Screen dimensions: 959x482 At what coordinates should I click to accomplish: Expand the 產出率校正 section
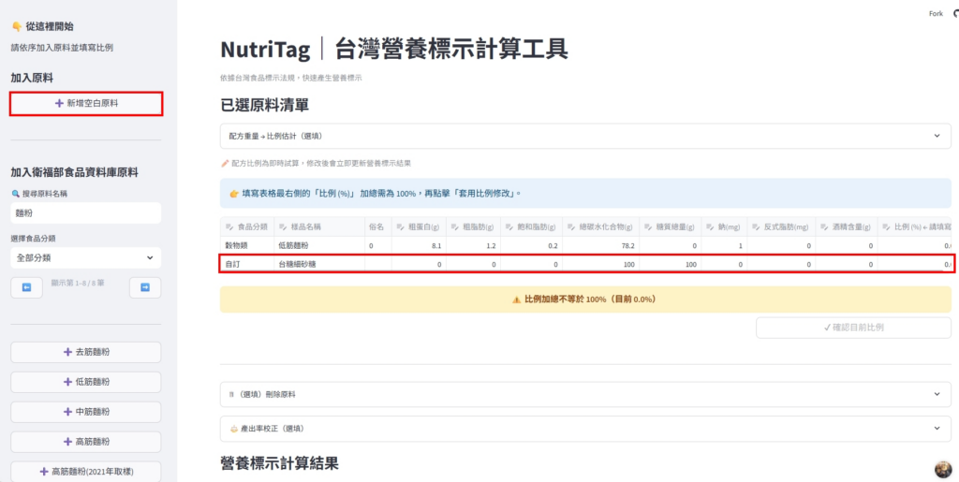tap(585, 429)
